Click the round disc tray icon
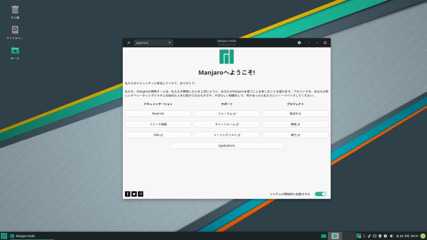The image size is (427, 240). point(385,236)
